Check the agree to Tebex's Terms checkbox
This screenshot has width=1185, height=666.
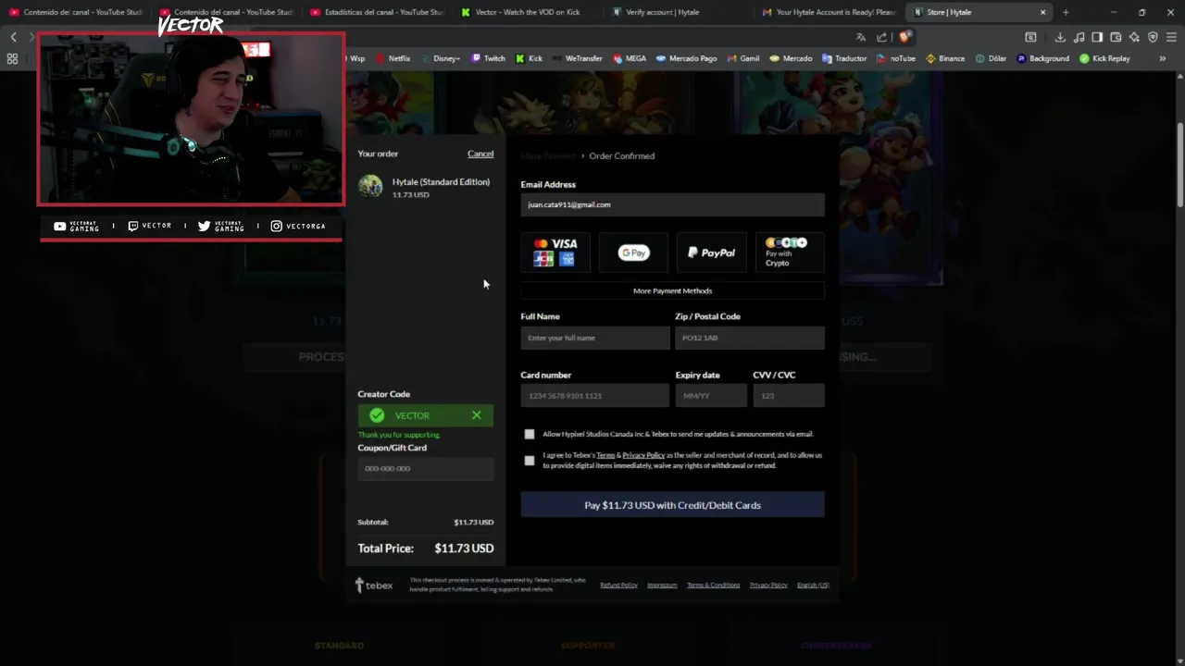pos(530,460)
